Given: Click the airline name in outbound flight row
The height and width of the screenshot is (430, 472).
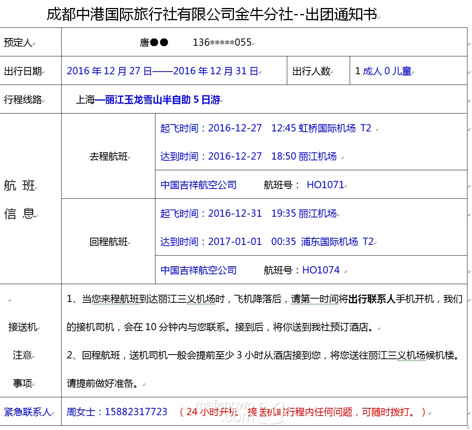Looking at the screenshot, I should point(198,185).
